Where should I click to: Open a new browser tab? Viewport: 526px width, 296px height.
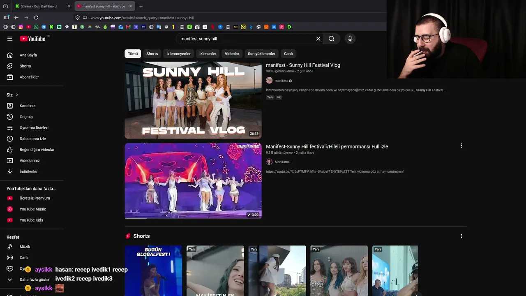point(141,6)
